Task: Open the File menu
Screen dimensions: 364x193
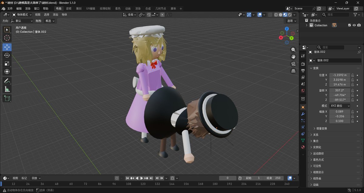Action: (10, 8)
